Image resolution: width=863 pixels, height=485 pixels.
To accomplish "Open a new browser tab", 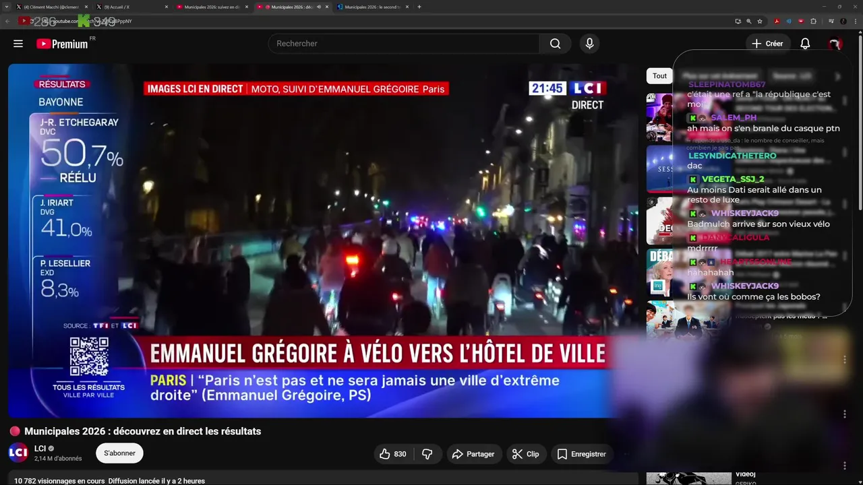I will (419, 7).
